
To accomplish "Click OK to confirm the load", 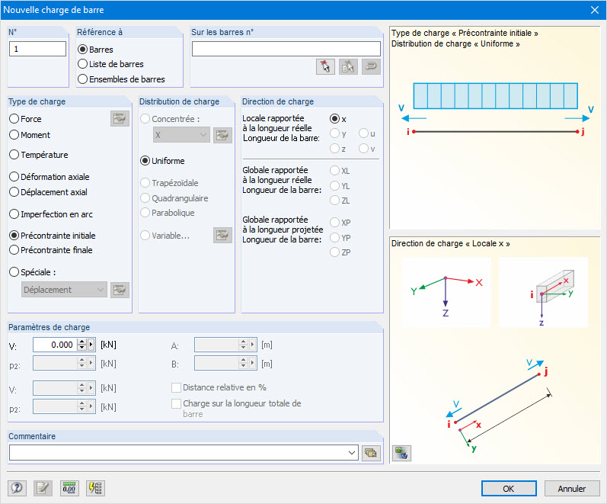I will (509, 489).
